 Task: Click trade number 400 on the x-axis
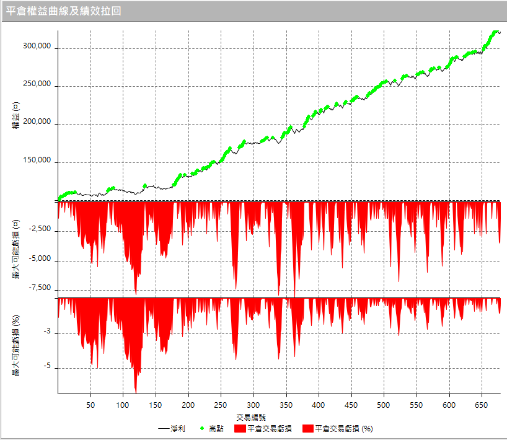[x=318, y=405]
